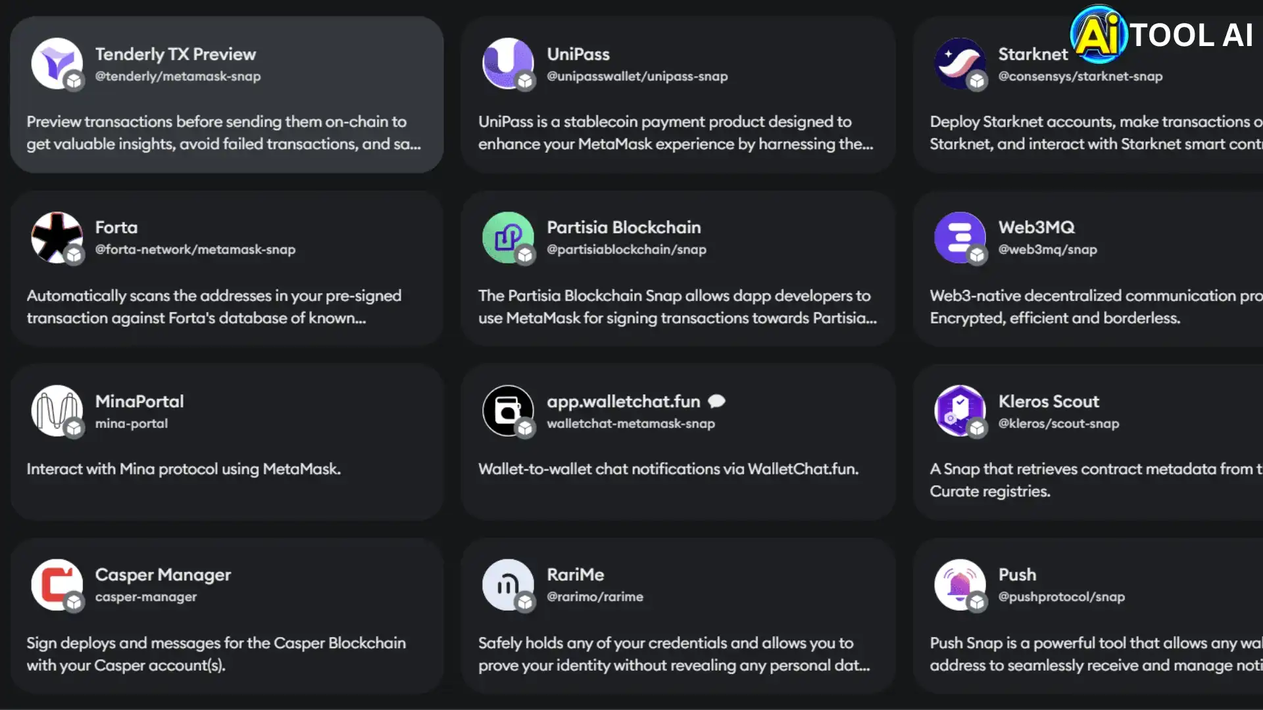The width and height of the screenshot is (1263, 710).
Task: Click the Casper Manager red logo
Action: 57,584
